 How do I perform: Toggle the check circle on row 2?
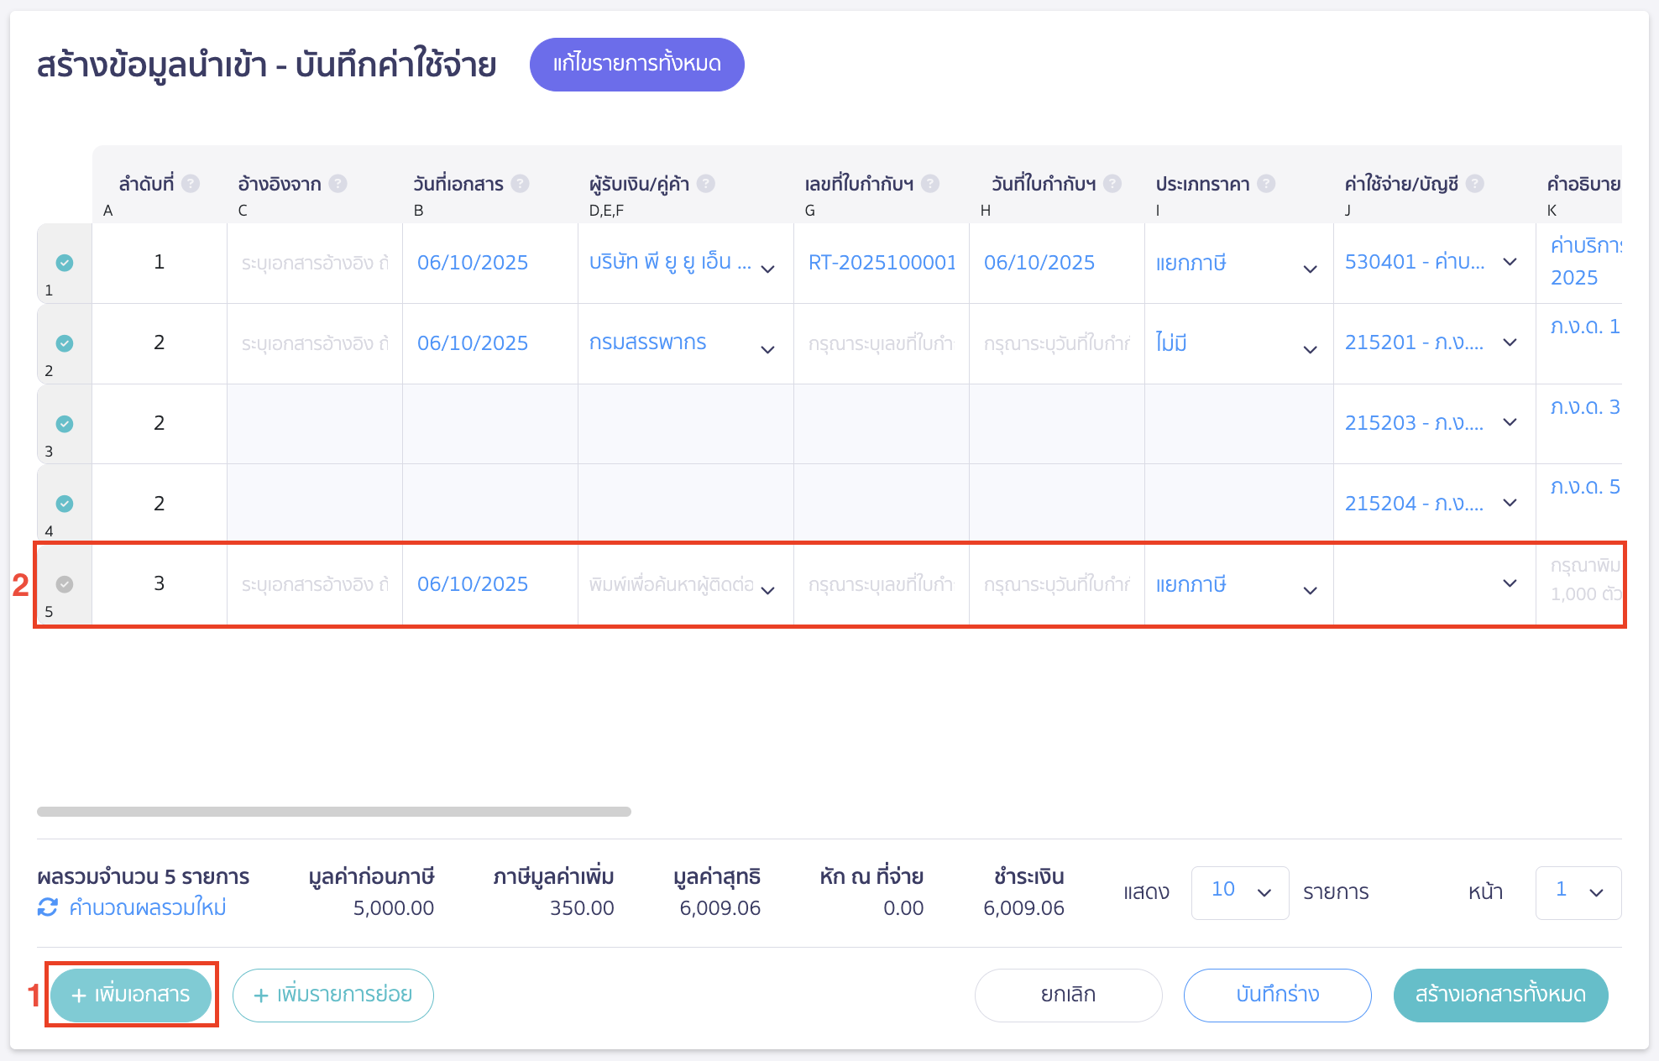[x=64, y=343]
